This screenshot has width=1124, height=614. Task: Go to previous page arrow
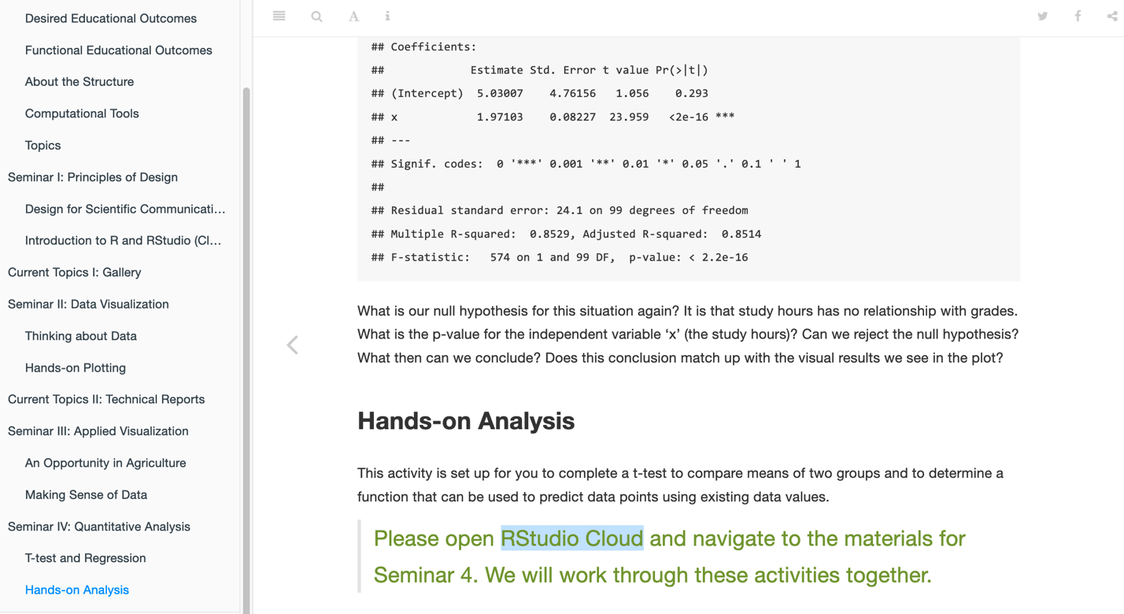coord(293,345)
